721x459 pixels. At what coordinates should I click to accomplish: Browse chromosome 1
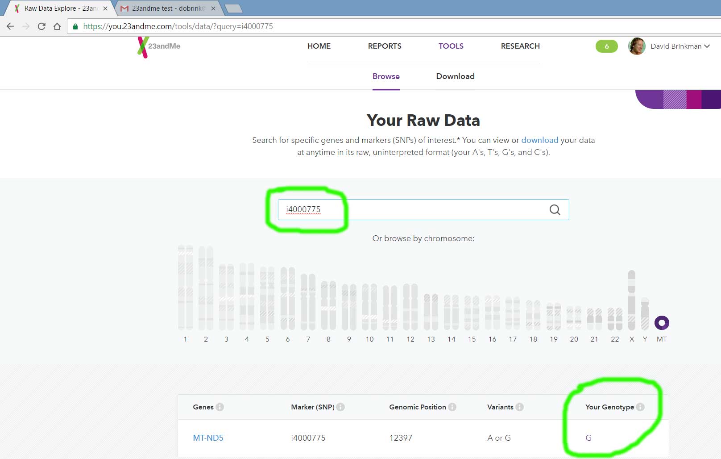pos(185,288)
